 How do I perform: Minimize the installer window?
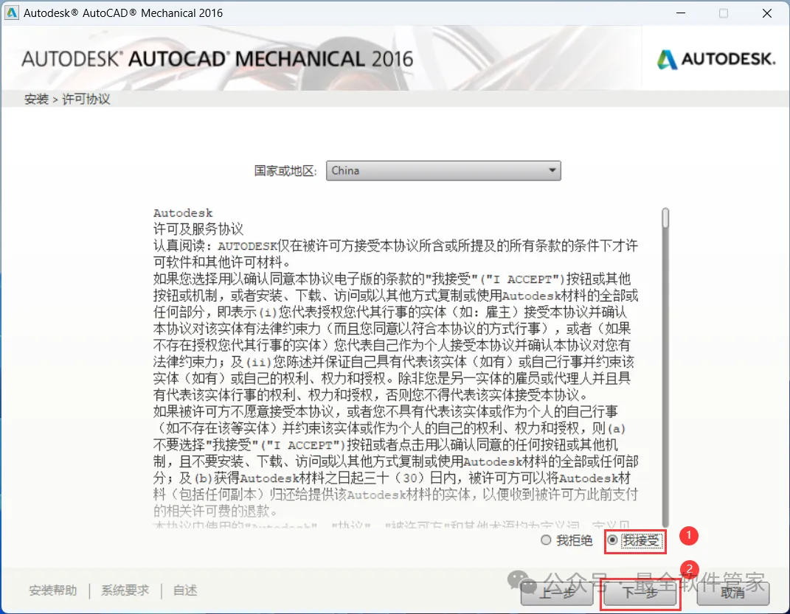coord(681,13)
